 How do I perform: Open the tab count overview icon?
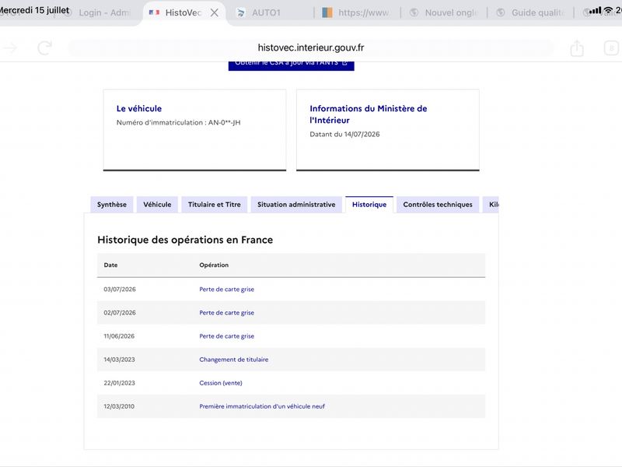point(611,48)
